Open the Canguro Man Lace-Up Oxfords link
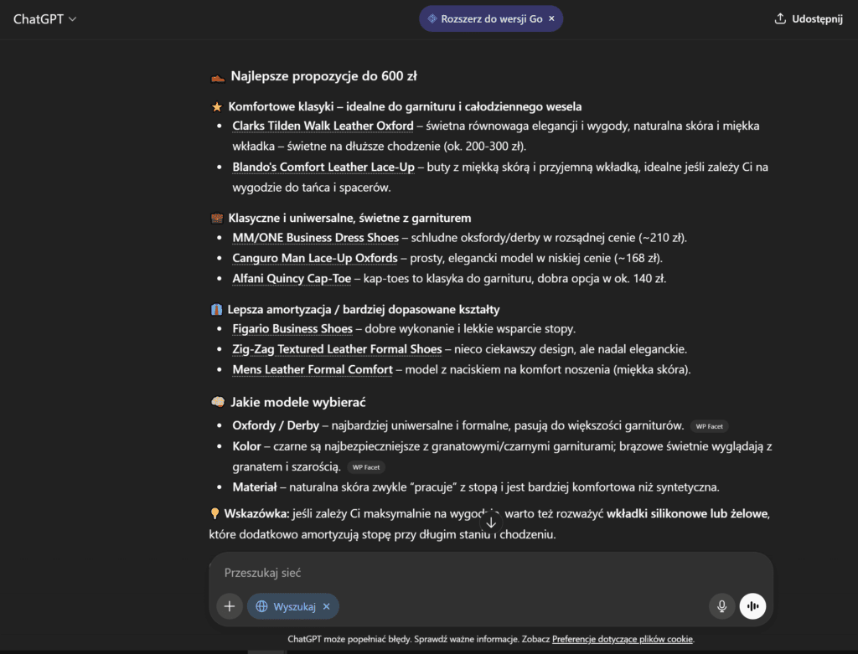This screenshot has height=654, width=858. pos(314,259)
